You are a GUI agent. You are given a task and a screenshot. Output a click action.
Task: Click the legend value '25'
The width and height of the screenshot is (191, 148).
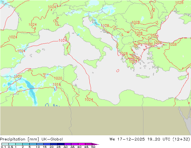pyautogui.click(x=58, y=147)
